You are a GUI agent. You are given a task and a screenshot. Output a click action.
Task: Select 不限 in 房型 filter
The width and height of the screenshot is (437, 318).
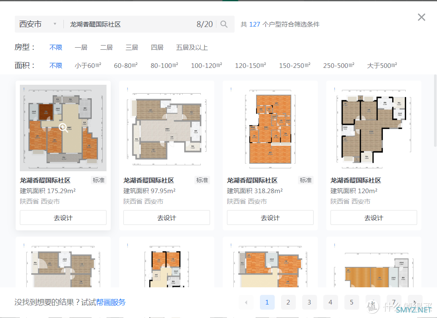pyautogui.click(x=56, y=48)
